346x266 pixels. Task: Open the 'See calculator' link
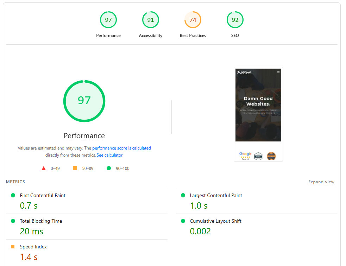point(109,155)
